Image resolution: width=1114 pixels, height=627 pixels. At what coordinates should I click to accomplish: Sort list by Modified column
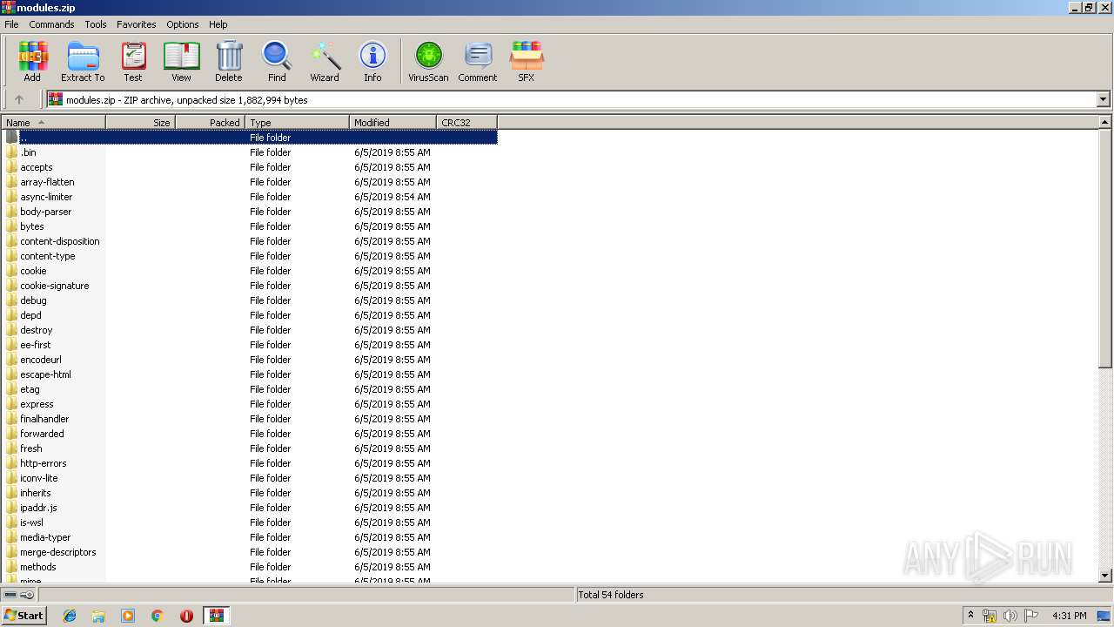pos(393,123)
